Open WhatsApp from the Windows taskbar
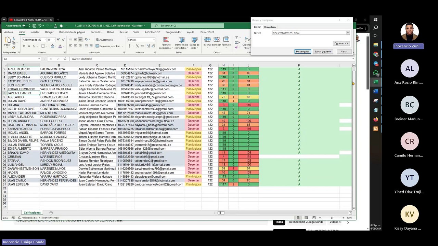 376,73
